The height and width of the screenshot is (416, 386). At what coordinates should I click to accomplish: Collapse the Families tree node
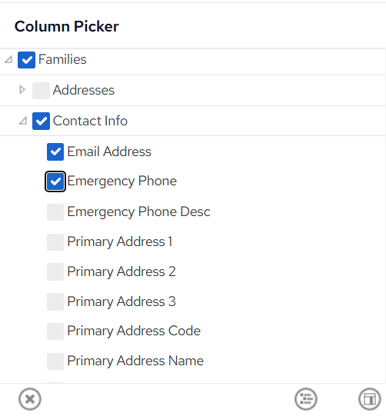tap(8, 60)
